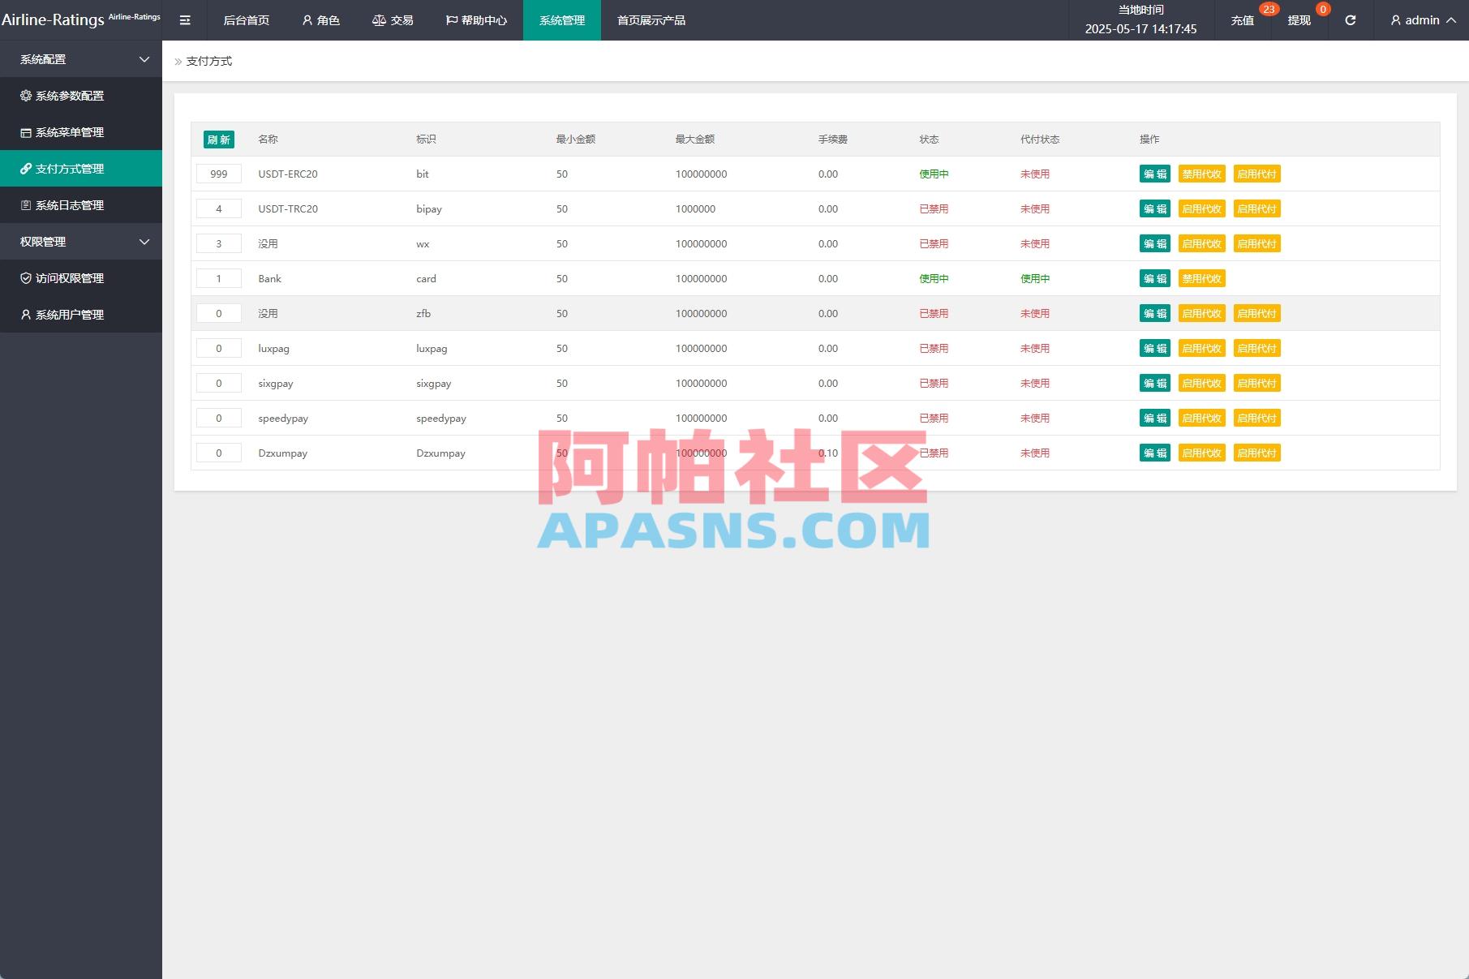Click the sort value field for speedypay

coord(218,418)
